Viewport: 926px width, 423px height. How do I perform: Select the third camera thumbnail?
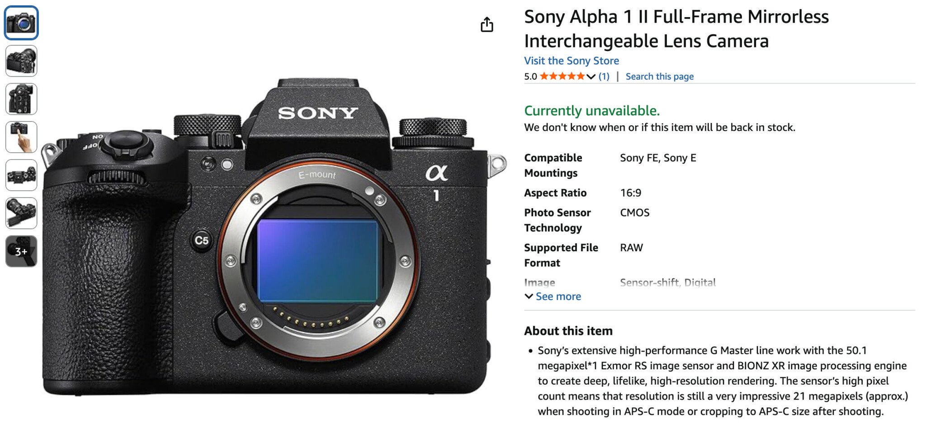(21, 99)
